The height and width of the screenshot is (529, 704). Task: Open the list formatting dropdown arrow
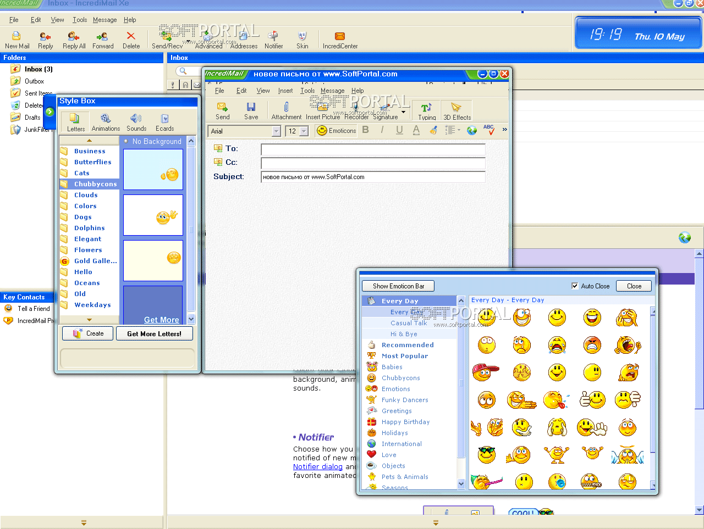pos(459,130)
